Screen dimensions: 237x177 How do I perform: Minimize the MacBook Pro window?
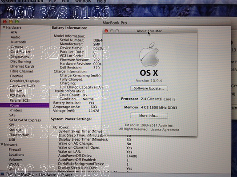[x=11, y=22]
